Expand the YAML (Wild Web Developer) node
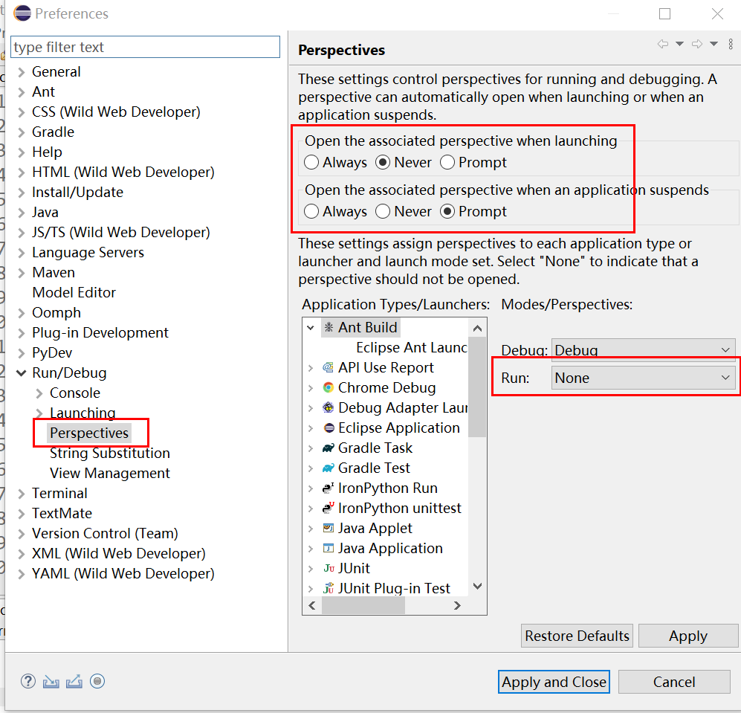741x713 pixels. click(22, 573)
